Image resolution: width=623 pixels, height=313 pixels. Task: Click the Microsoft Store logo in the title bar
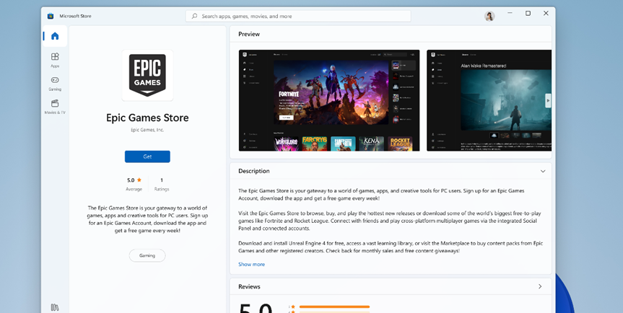click(x=51, y=17)
